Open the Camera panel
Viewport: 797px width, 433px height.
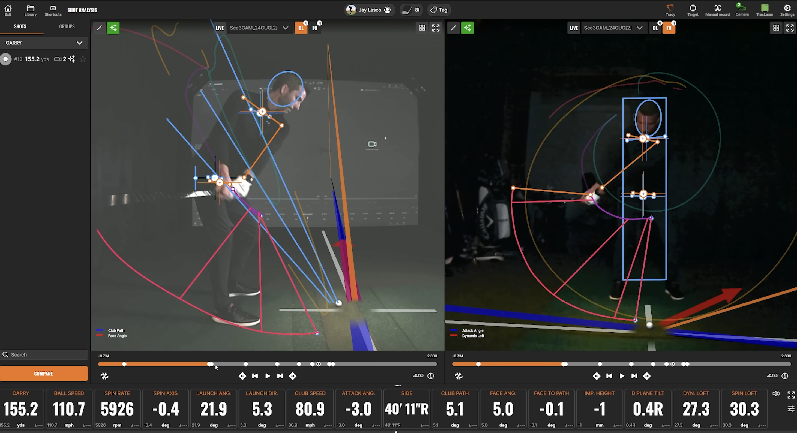coord(742,10)
